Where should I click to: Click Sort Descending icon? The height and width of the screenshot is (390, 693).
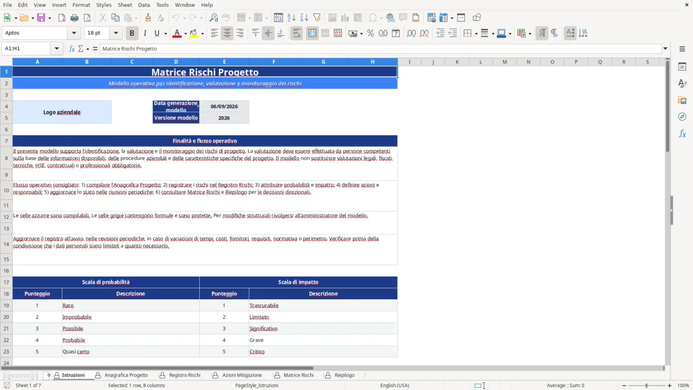tap(304, 18)
